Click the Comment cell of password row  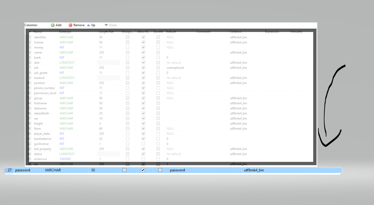[222, 170]
